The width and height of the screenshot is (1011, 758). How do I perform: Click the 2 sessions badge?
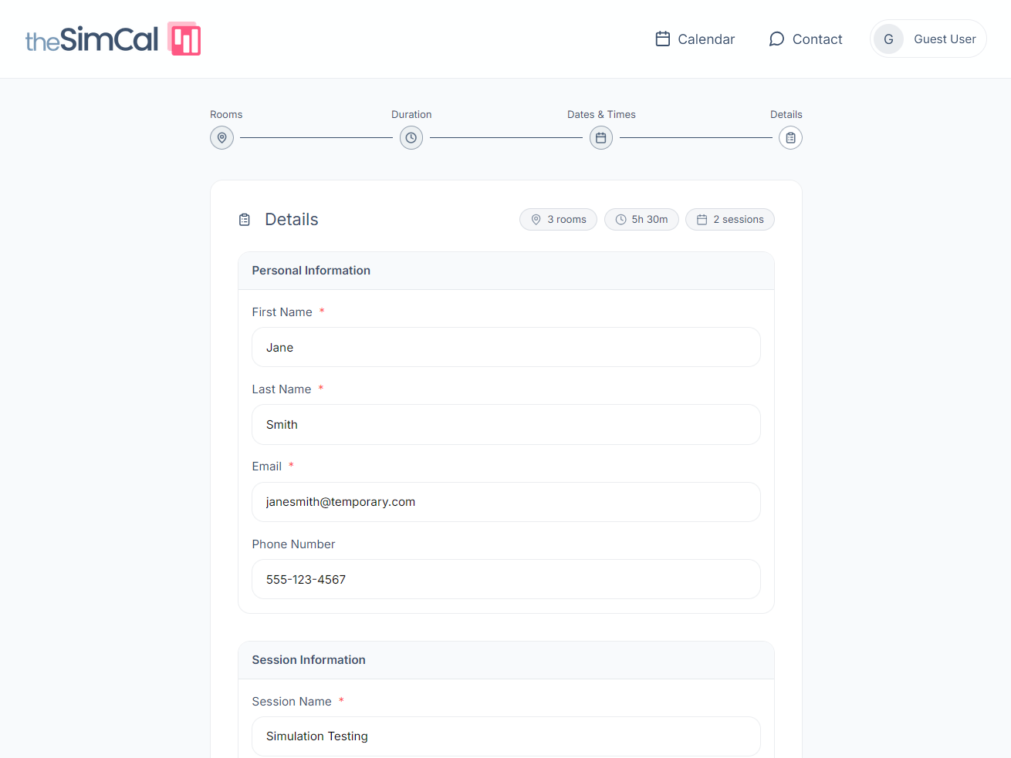click(730, 220)
